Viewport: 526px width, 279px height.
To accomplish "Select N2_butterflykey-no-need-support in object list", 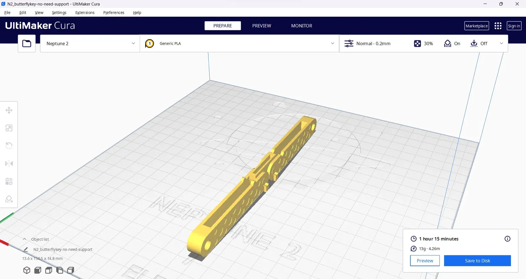I will tap(63, 249).
